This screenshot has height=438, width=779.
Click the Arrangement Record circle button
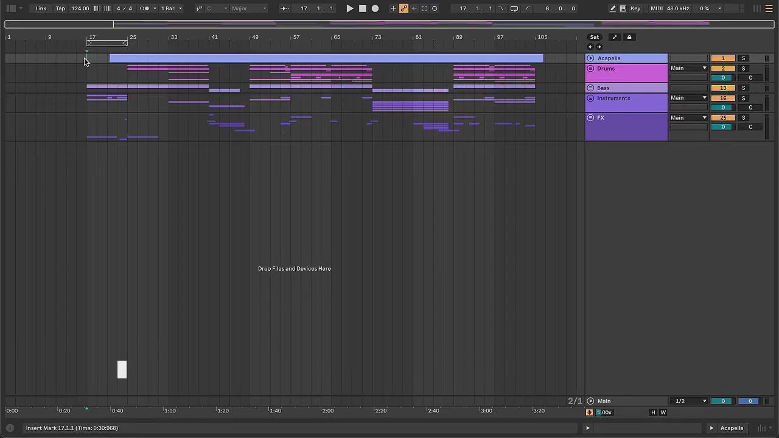pyautogui.click(x=375, y=9)
